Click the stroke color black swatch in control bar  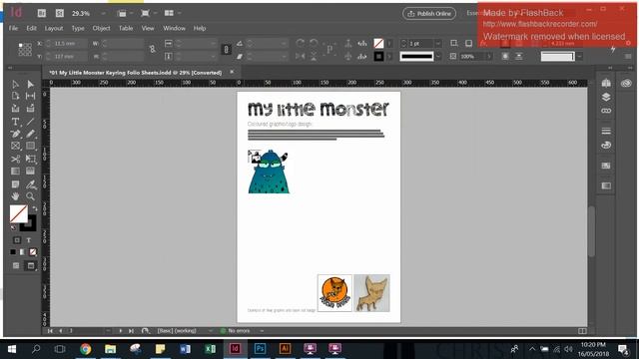(378, 56)
